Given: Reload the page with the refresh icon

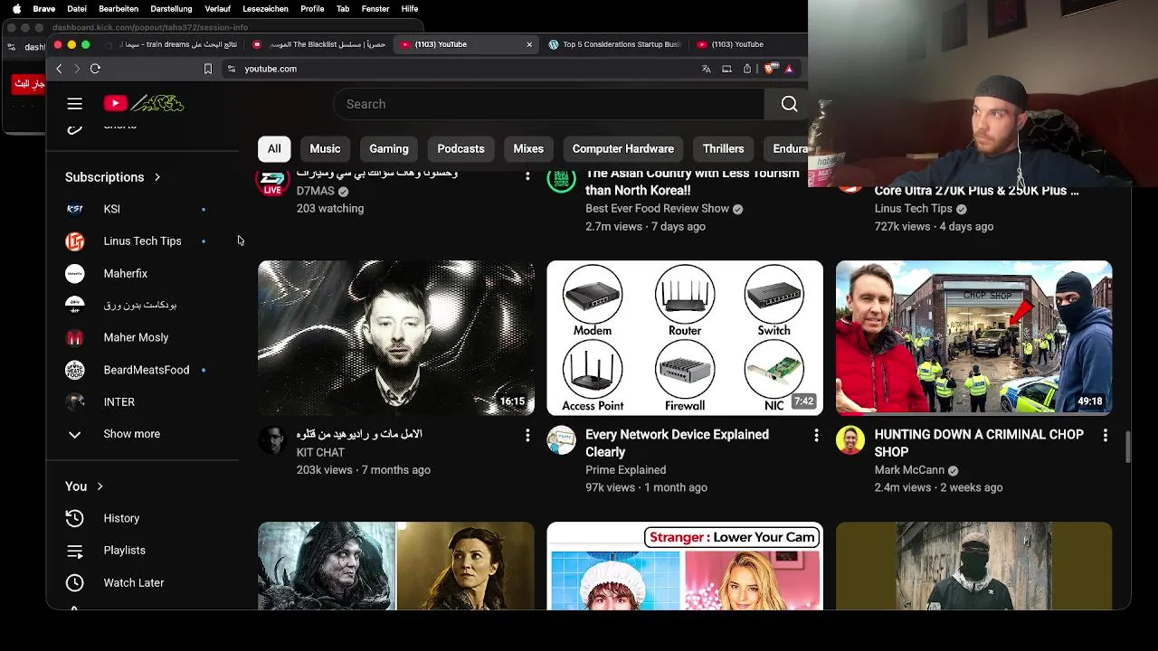Looking at the screenshot, I should click(95, 69).
